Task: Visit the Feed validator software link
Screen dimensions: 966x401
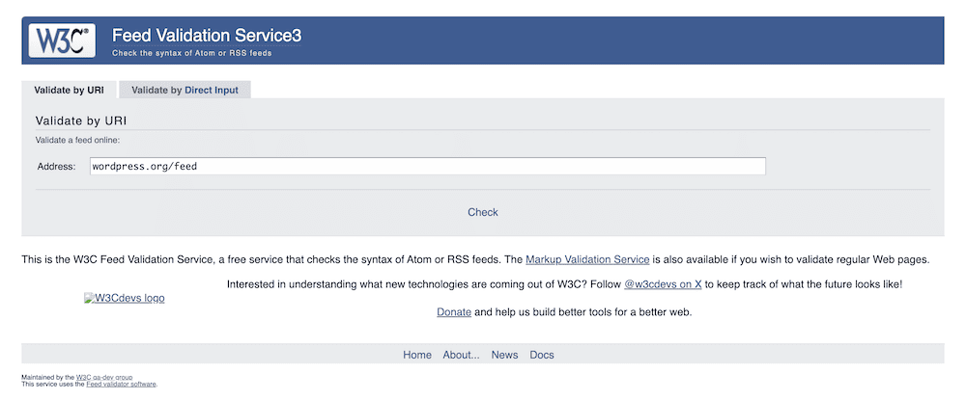Action: (x=121, y=384)
